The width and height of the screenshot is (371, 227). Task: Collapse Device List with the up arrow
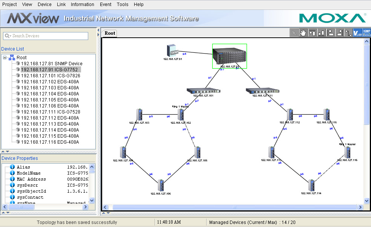[3, 152]
